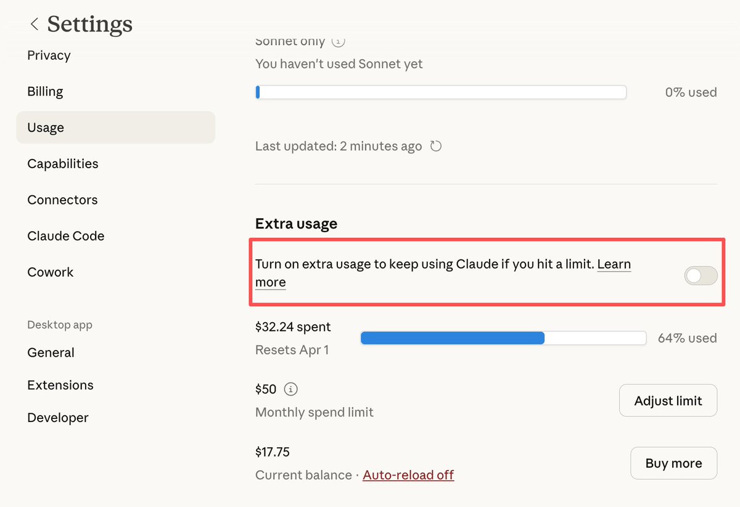740x507 pixels.
Task: Go back using the Settings arrow
Action: pyautogui.click(x=35, y=24)
